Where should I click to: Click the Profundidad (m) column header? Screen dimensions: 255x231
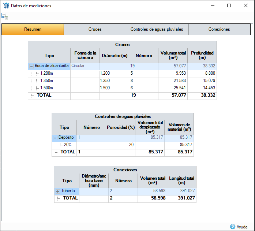202,55
